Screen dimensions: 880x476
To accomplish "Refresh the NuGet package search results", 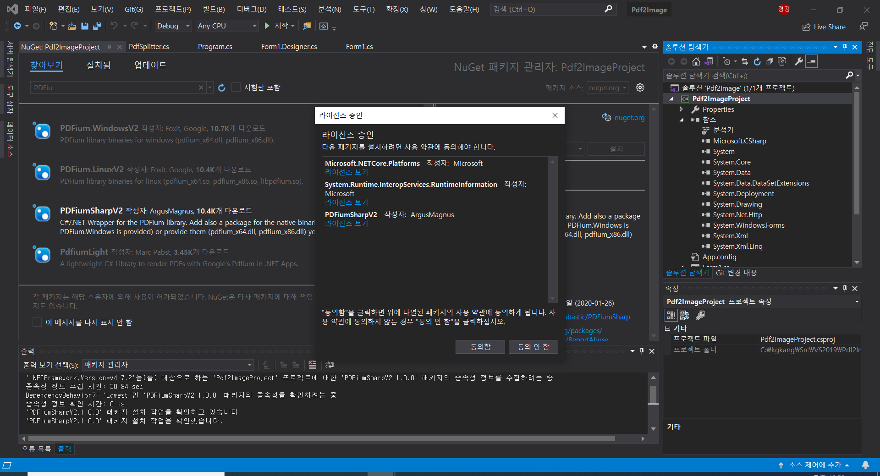I will 222,88.
